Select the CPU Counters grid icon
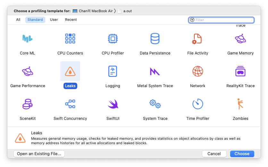The width and height of the screenshot is (268, 167). pyautogui.click(x=70, y=38)
